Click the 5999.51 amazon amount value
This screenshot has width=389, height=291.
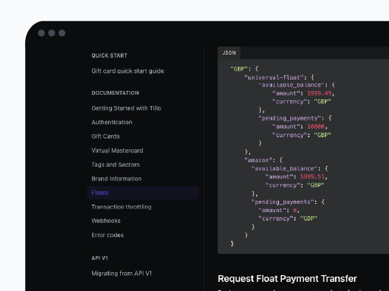[312, 177]
